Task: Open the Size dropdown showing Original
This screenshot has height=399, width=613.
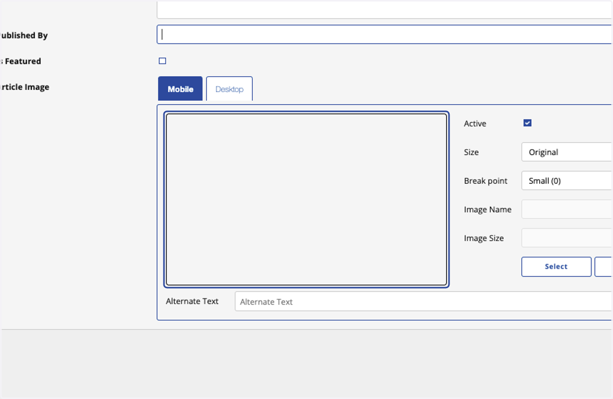Action: [567, 152]
